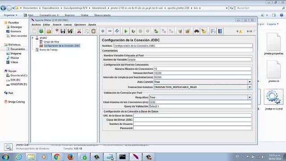The height and width of the screenshot is (161, 286).
Task: Click the Clear results broom icon
Action: 180,31
